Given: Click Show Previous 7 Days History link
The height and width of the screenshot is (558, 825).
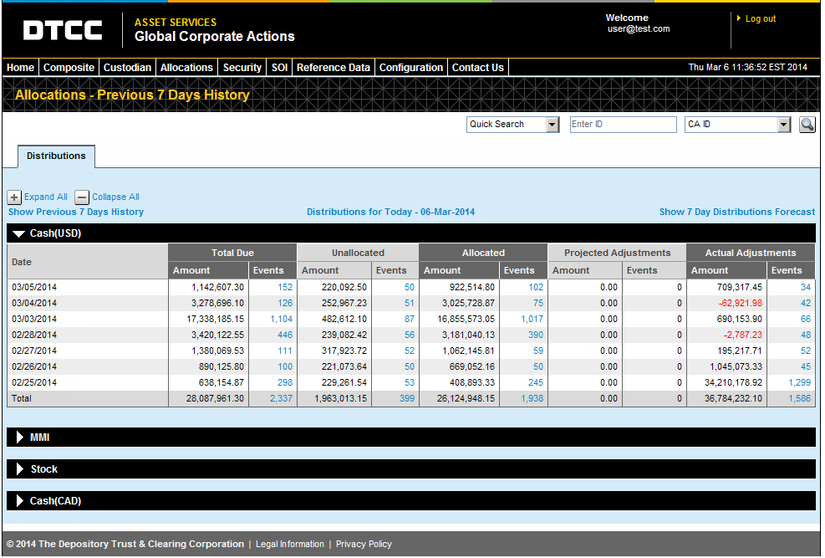Looking at the screenshot, I should pos(76,212).
